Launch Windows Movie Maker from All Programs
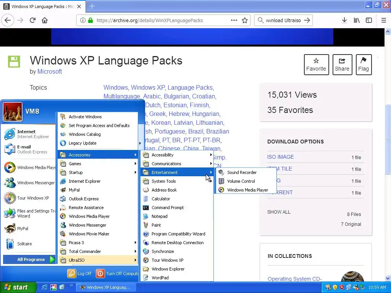 pos(98,234)
